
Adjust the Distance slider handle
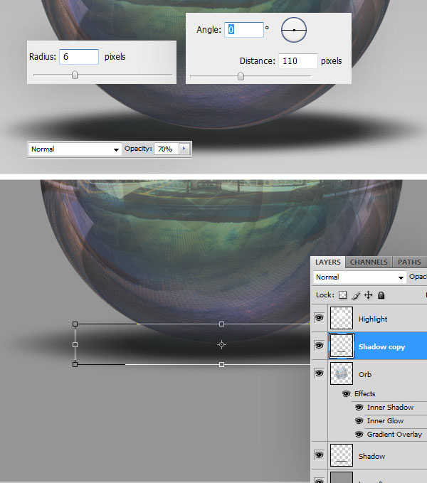pyautogui.click(x=241, y=76)
